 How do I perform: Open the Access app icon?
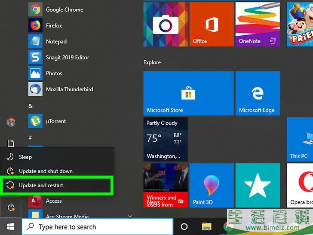[x=35, y=201]
